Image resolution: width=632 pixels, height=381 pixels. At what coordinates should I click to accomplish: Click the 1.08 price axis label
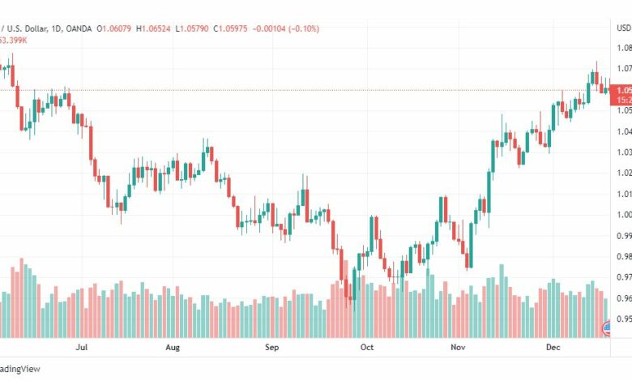[624, 48]
